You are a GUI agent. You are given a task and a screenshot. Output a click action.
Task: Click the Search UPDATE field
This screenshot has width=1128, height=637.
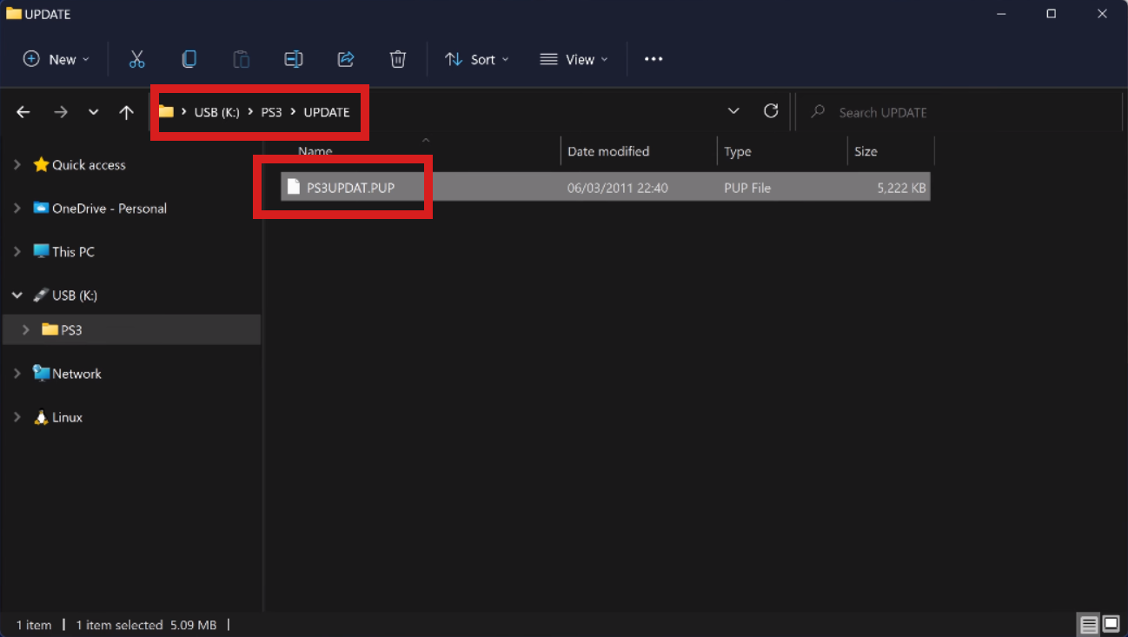pos(960,112)
